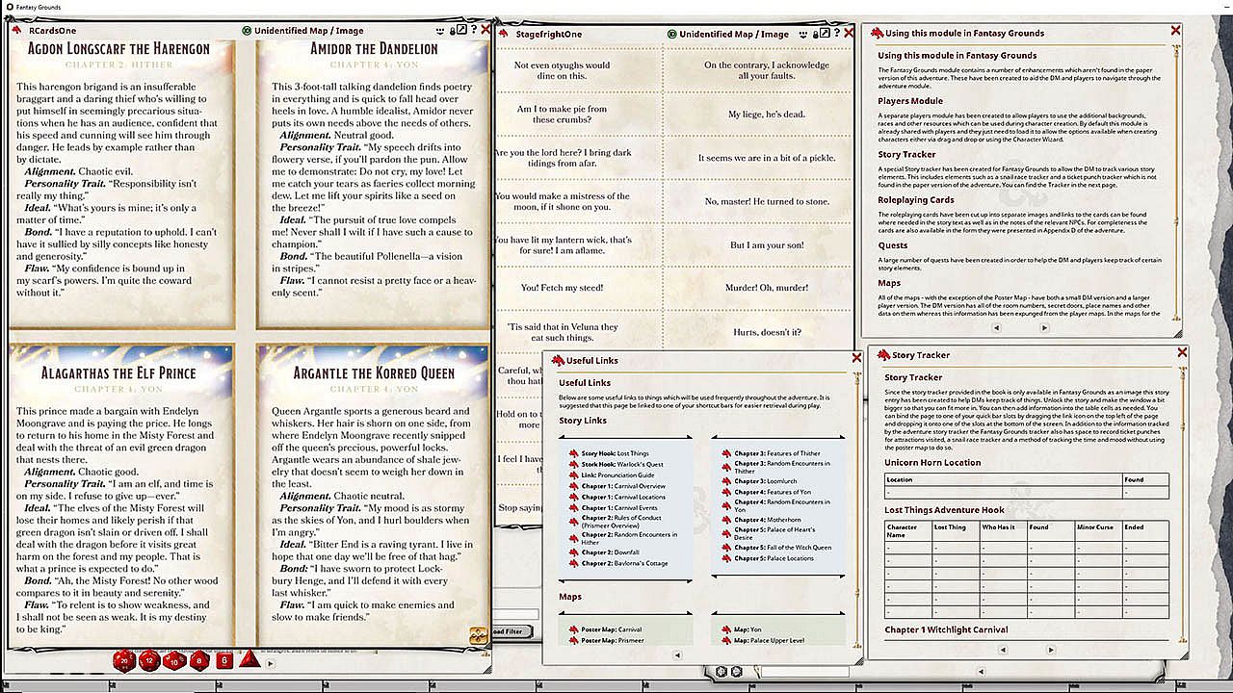Pick the red d10 die

tap(174, 660)
